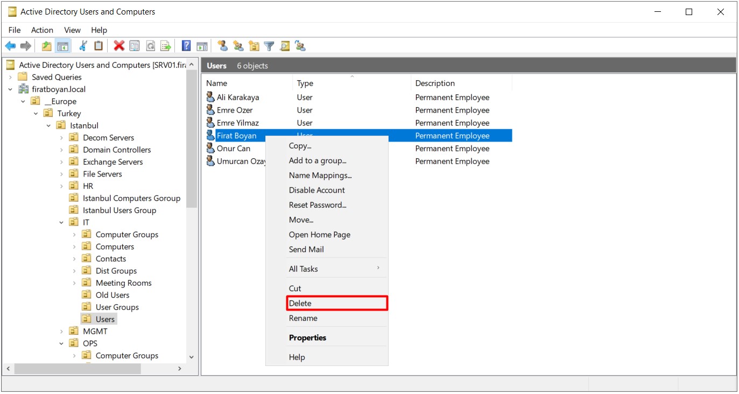Select the Dist Groups tree item

pos(116,271)
